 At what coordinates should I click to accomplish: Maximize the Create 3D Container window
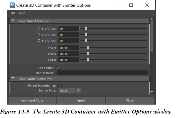click(131, 5)
